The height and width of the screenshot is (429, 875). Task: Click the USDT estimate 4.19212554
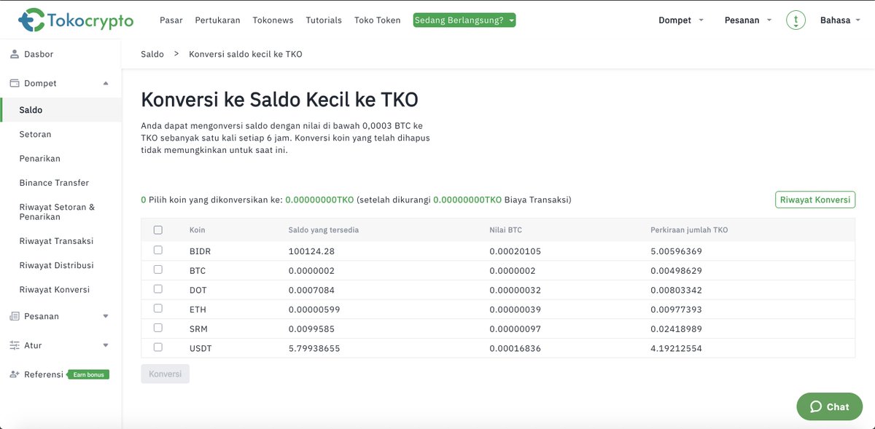point(676,348)
